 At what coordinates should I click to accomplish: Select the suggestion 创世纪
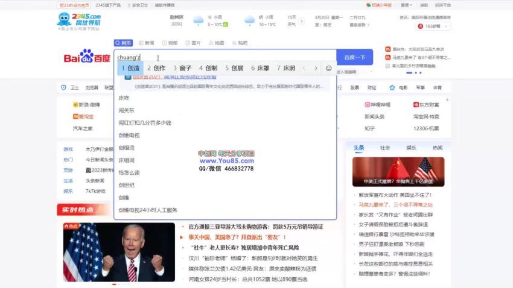pos(126,185)
